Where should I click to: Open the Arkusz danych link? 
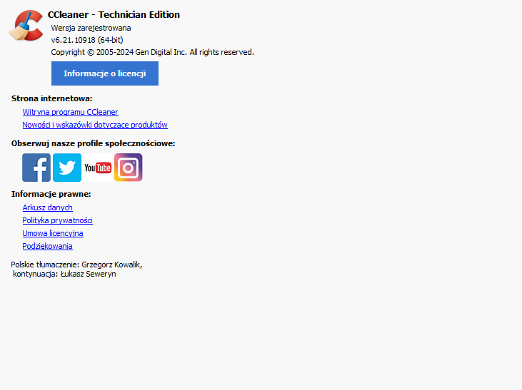tap(47, 207)
